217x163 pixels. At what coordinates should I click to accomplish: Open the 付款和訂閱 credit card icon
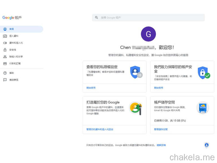pos(5,63)
